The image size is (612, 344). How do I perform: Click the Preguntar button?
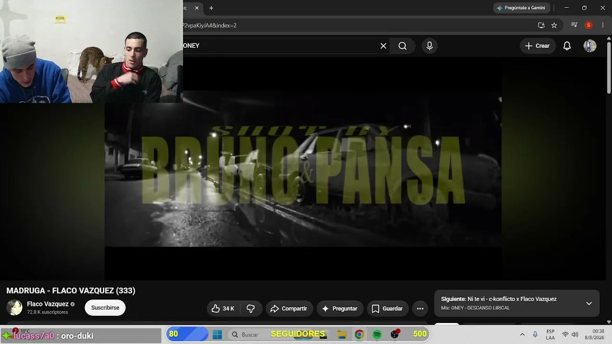point(340,309)
